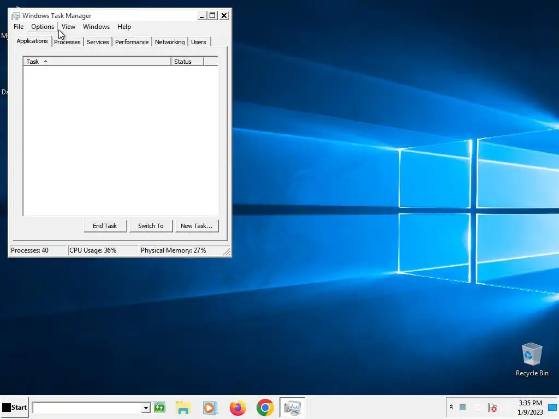Sort by the Status column header
The height and width of the screenshot is (419, 559).
pyautogui.click(x=187, y=62)
